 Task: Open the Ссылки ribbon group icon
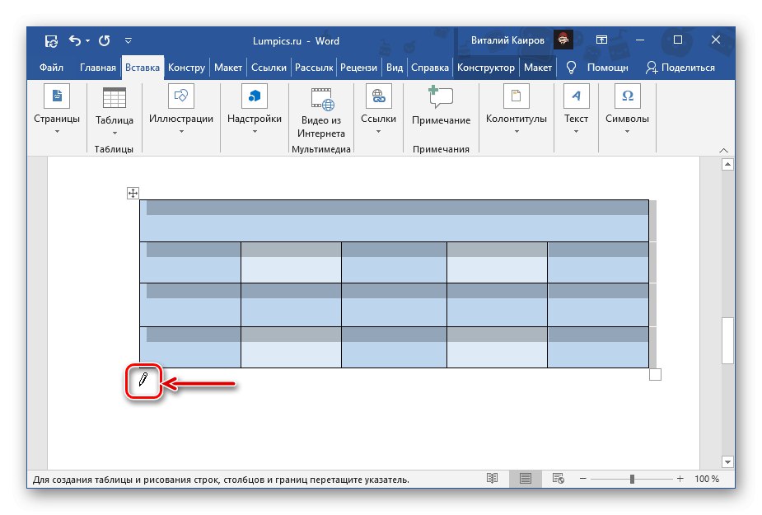pos(379,96)
